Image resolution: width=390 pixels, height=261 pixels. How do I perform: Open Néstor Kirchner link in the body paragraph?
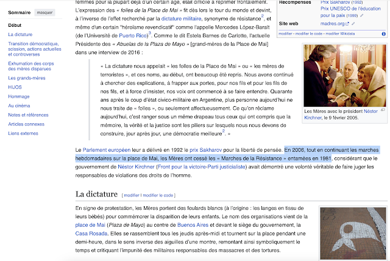[x=136, y=166]
